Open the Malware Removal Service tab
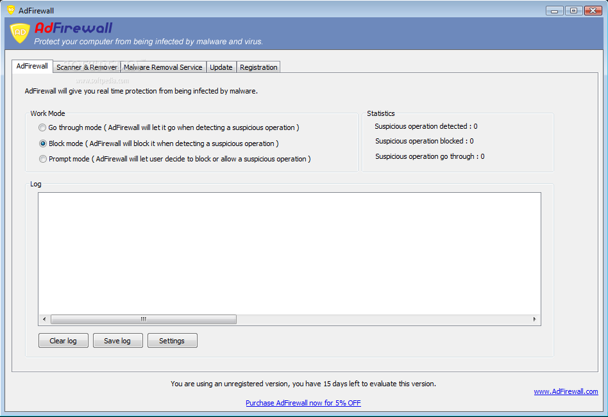This screenshot has height=417, width=608. tap(163, 67)
